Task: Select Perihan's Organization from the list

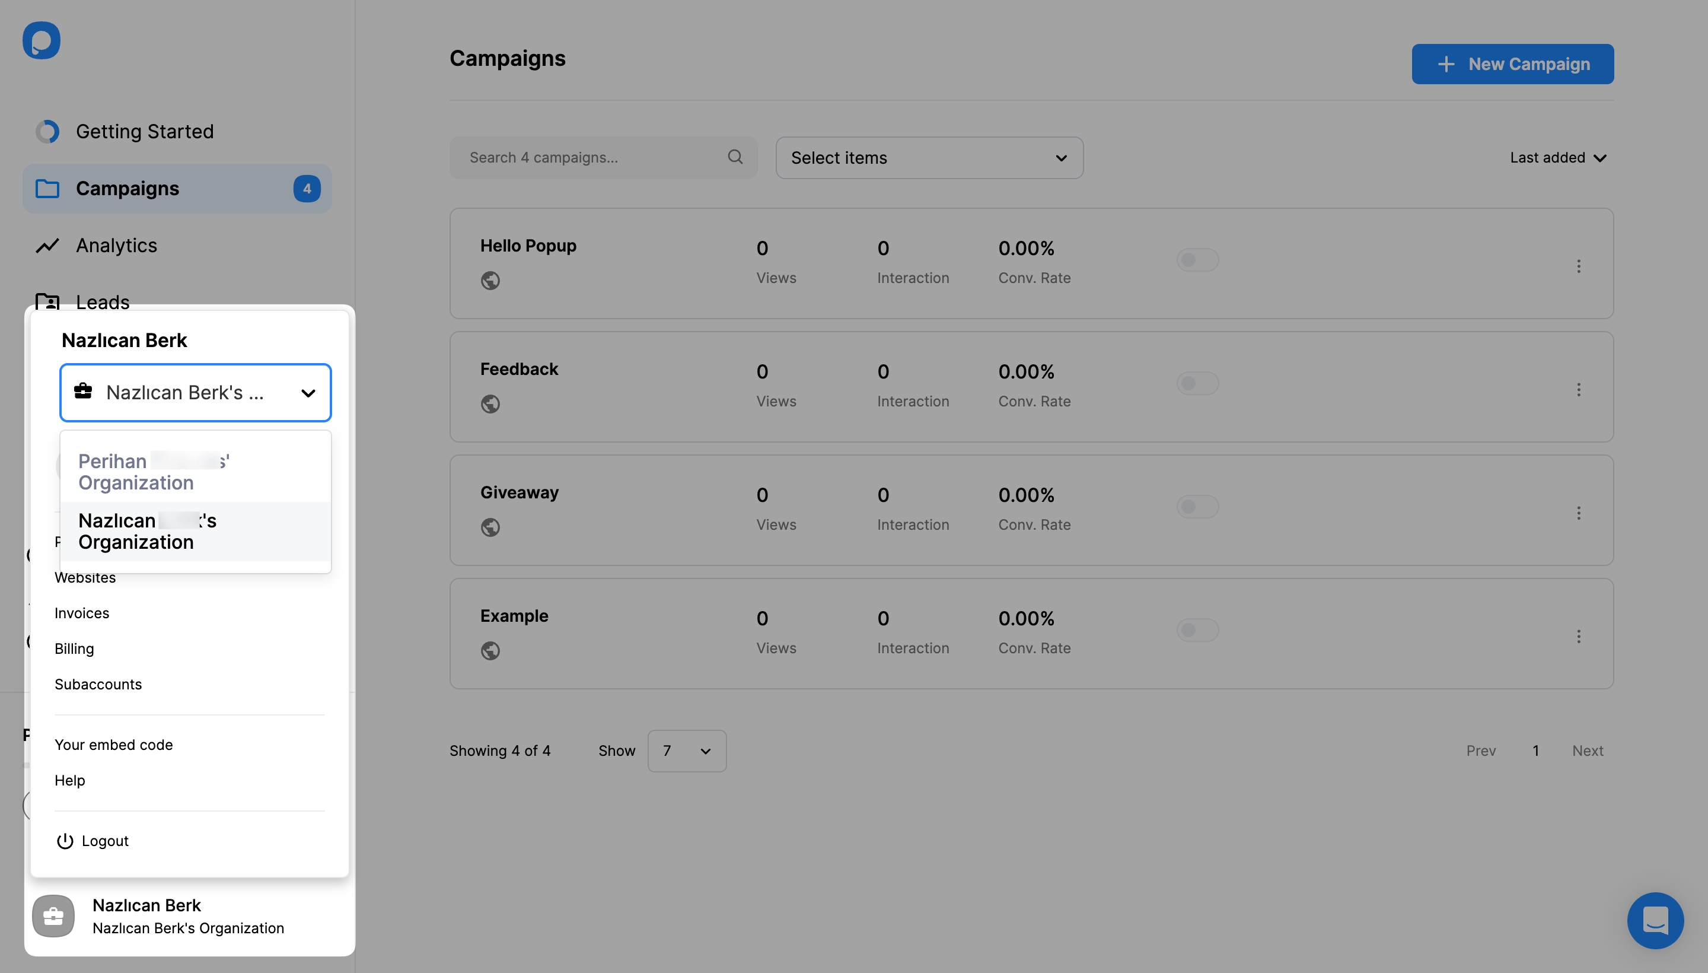Action: point(195,470)
